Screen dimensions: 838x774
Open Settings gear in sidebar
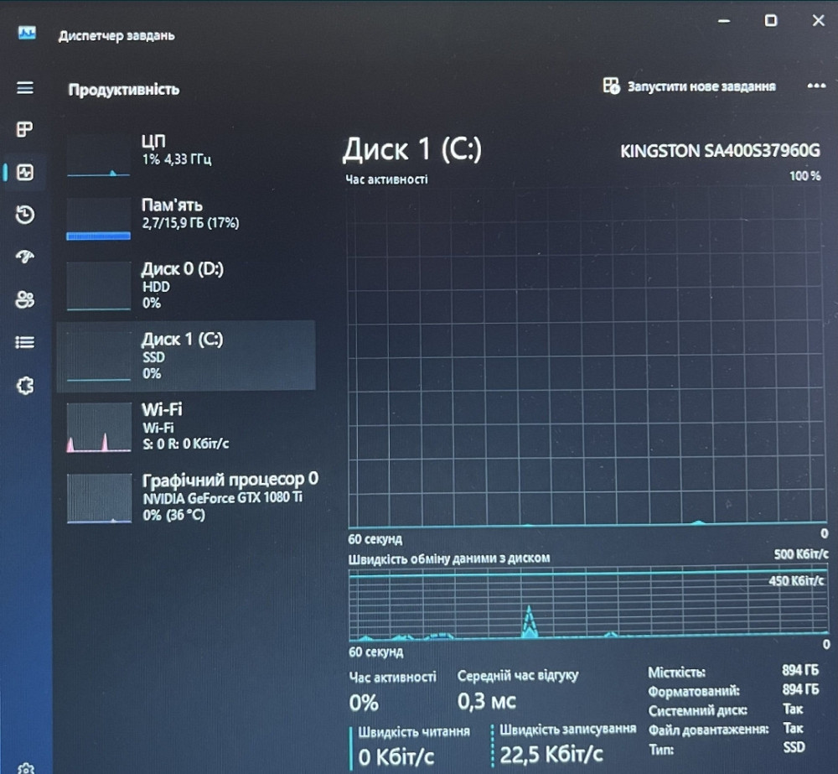click(x=25, y=766)
